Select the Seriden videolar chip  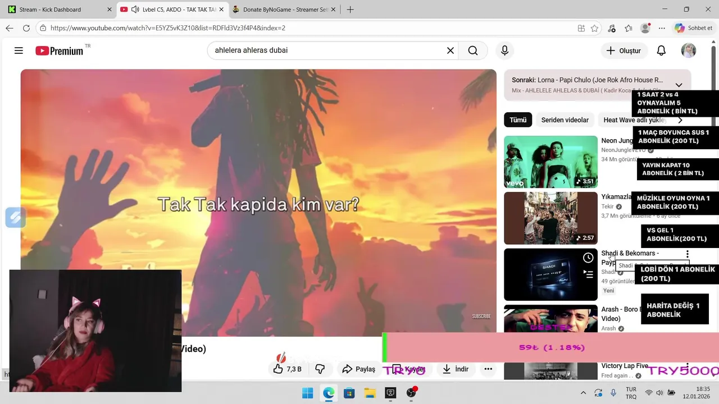click(565, 120)
